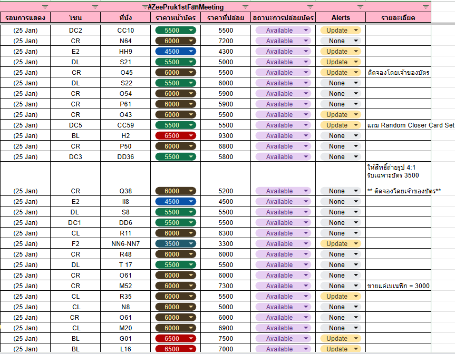Open the 6000 price dropdown in N64 row
This screenshot has width=455, height=354.
click(x=176, y=41)
